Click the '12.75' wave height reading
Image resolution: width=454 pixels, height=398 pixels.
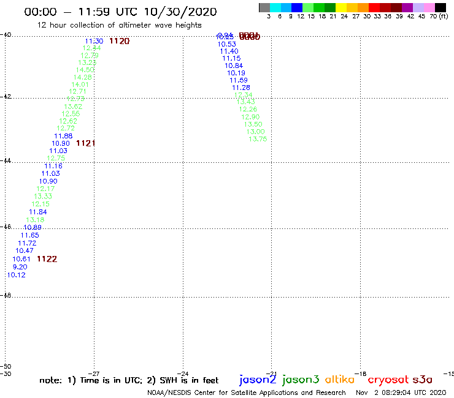[56, 159]
